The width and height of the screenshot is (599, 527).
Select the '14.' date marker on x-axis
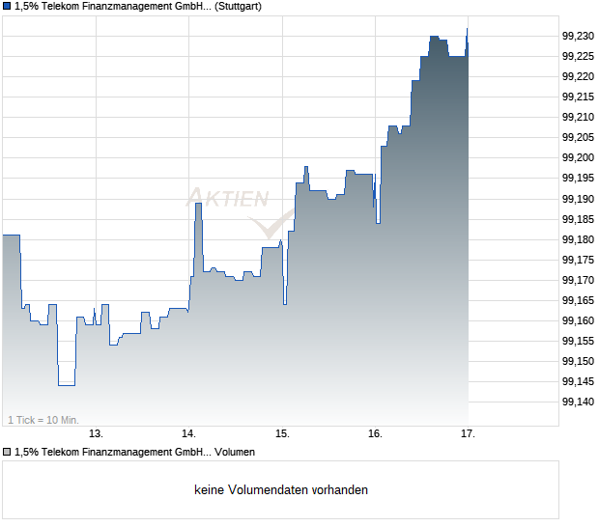tap(189, 433)
